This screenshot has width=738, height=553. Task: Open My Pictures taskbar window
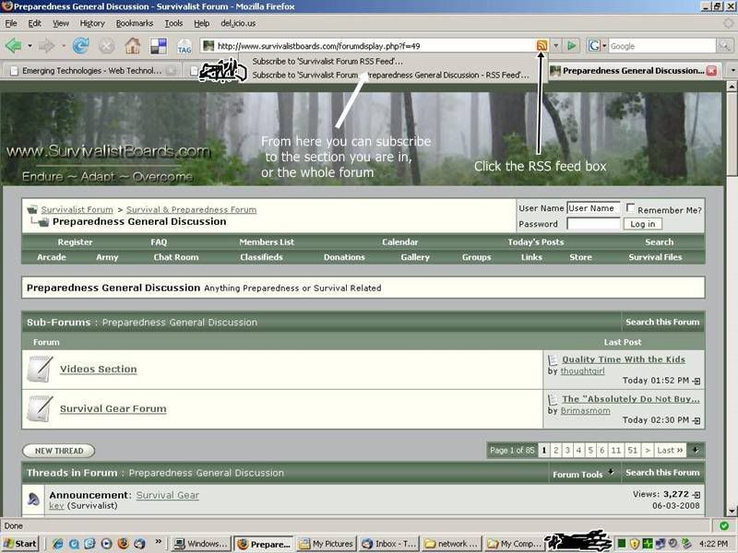pos(327,544)
